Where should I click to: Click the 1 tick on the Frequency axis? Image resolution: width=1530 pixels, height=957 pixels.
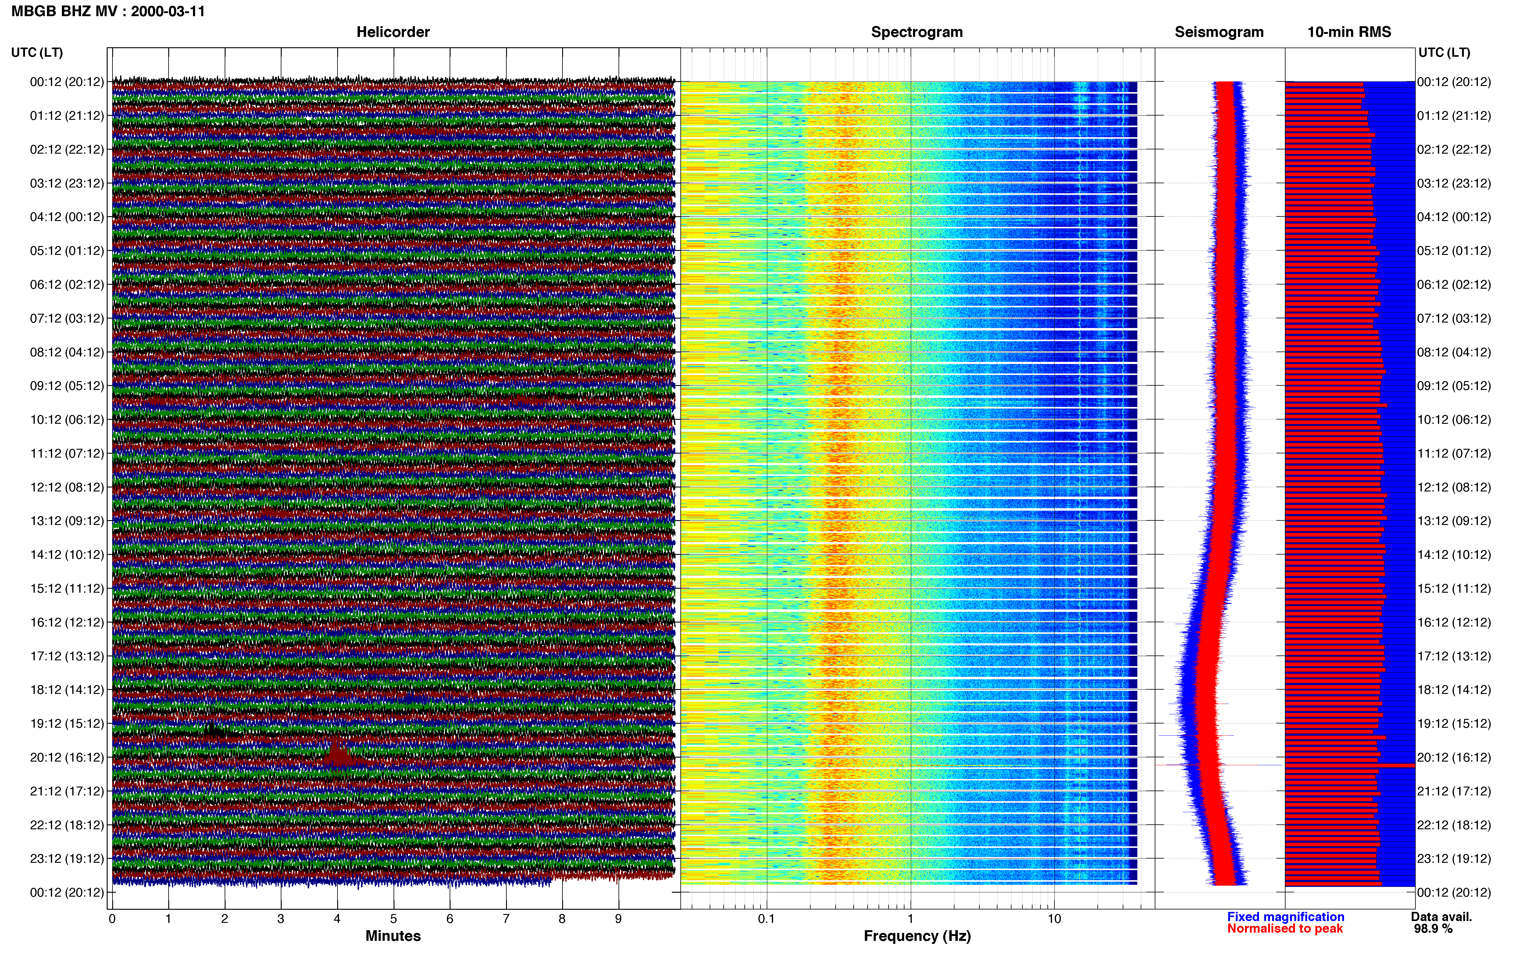(911, 918)
